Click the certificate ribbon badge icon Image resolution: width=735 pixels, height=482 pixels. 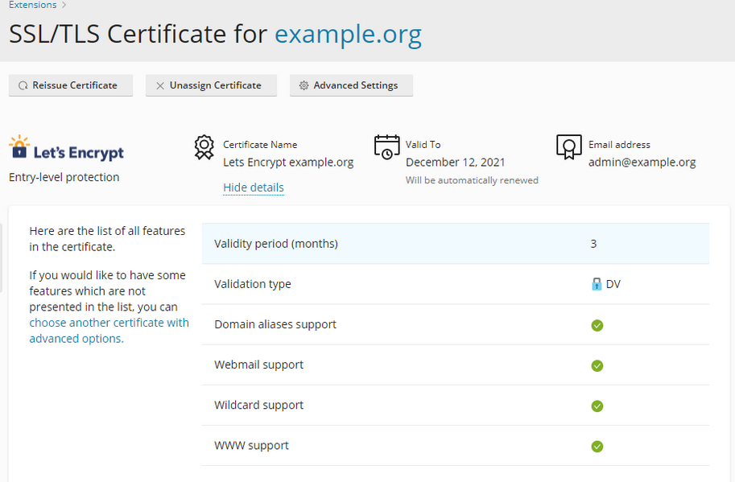pyautogui.click(x=204, y=147)
